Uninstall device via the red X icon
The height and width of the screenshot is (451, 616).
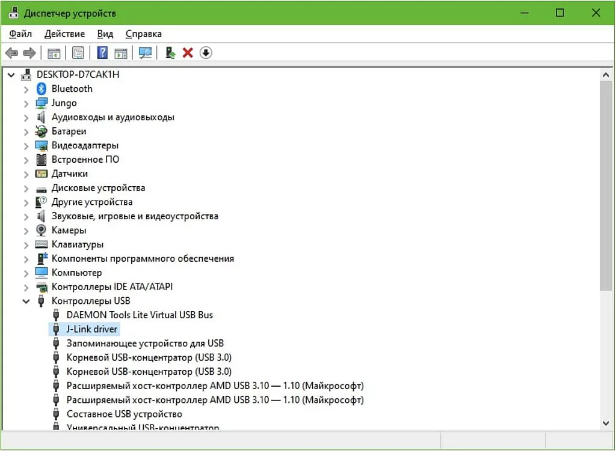(187, 53)
